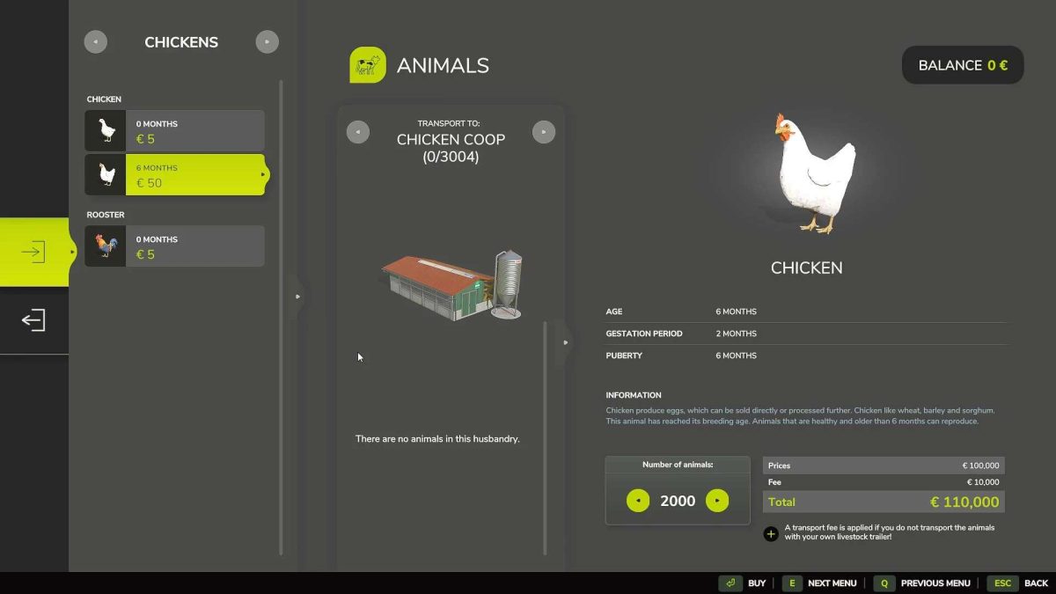The height and width of the screenshot is (594, 1056).
Task: Click the exit sidebar arrow icon
Action: [33, 319]
